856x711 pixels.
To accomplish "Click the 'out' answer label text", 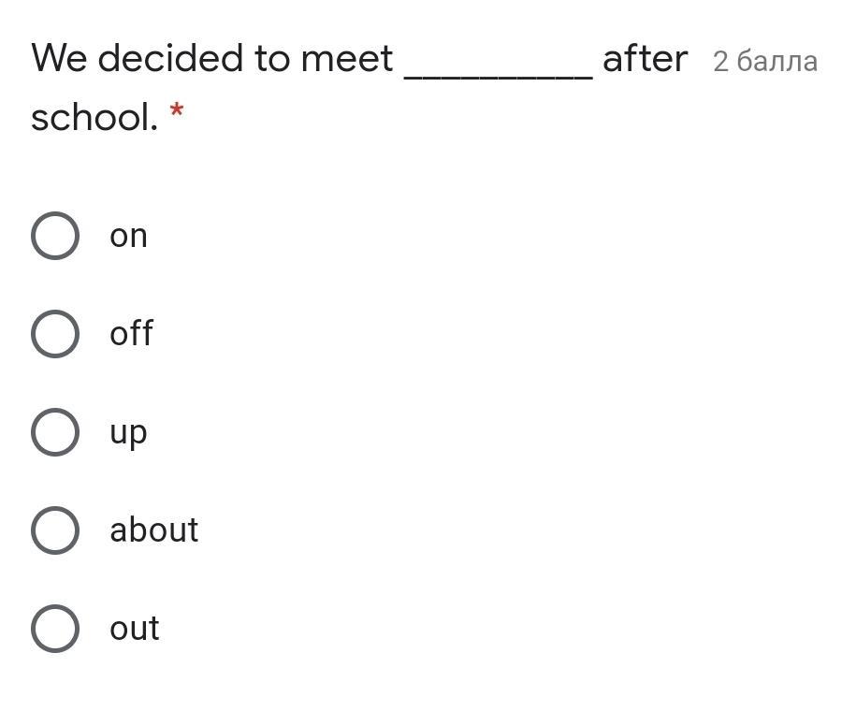I will point(134,629).
